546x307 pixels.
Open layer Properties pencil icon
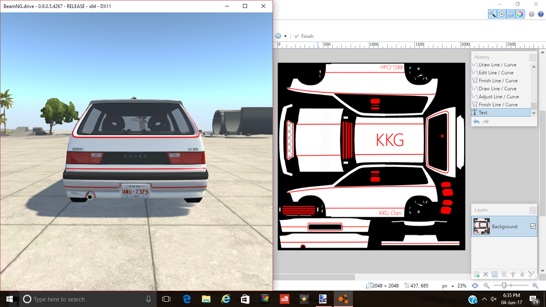coord(531,274)
